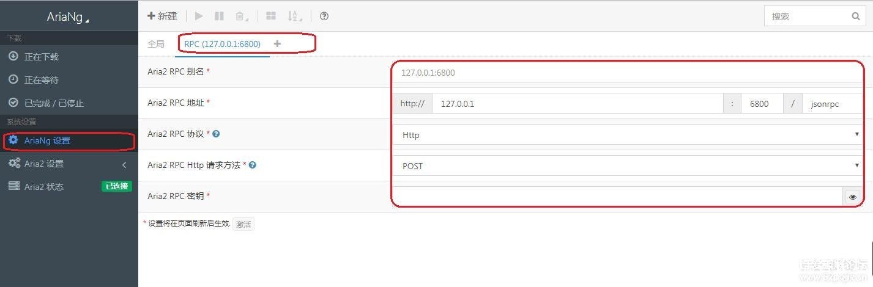Click the 激活 button
The height and width of the screenshot is (287, 873).
tap(243, 224)
